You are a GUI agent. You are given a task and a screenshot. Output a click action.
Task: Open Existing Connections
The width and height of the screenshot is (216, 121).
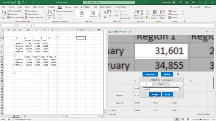point(34,17)
